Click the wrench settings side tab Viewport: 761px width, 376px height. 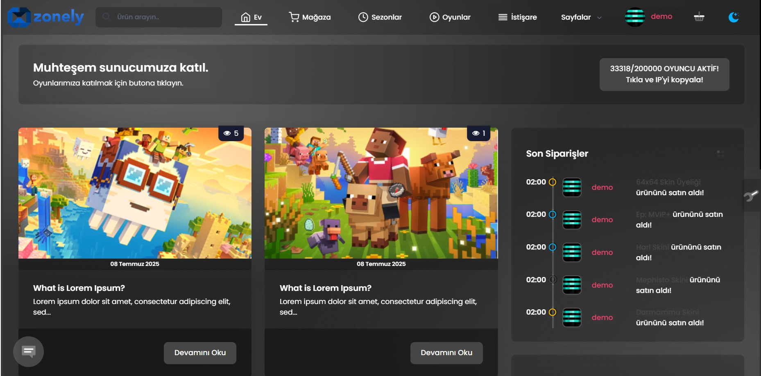point(752,196)
